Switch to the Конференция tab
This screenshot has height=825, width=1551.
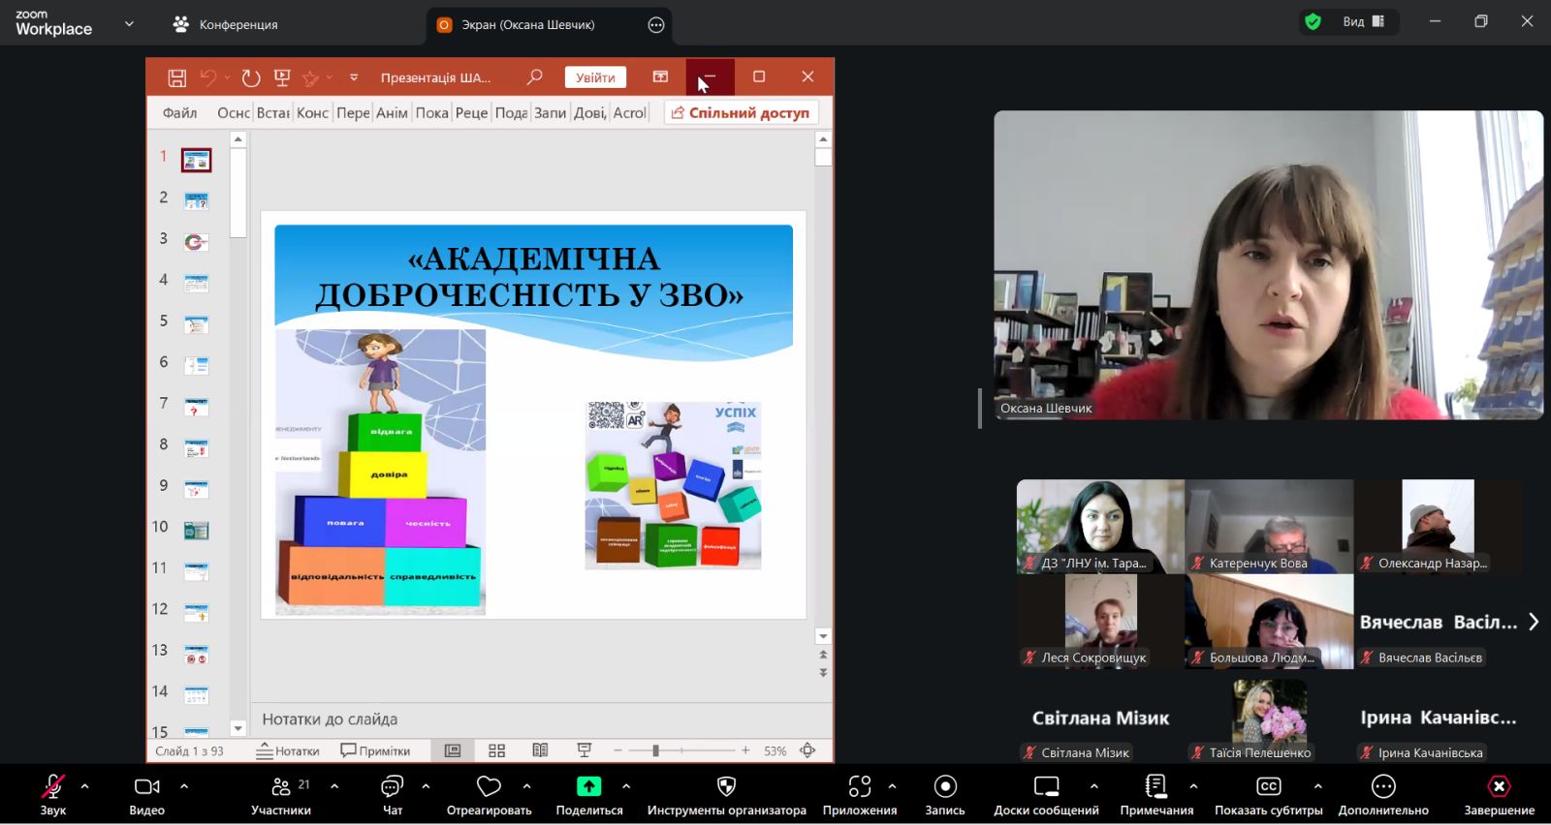[x=226, y=24]
